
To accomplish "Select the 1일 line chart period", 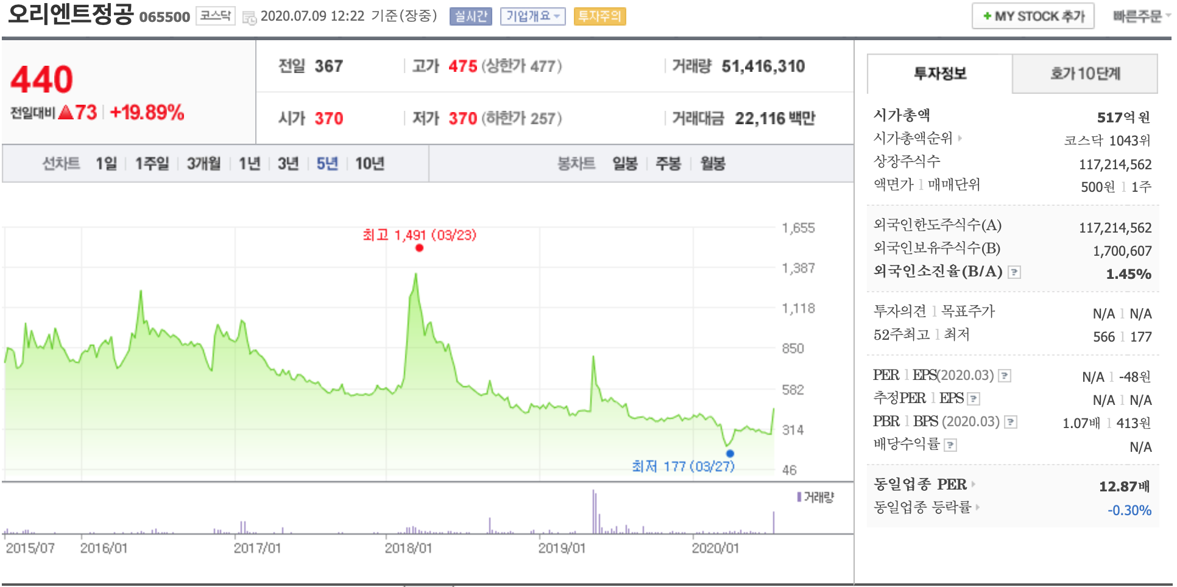I will click(x=106, y=163).
